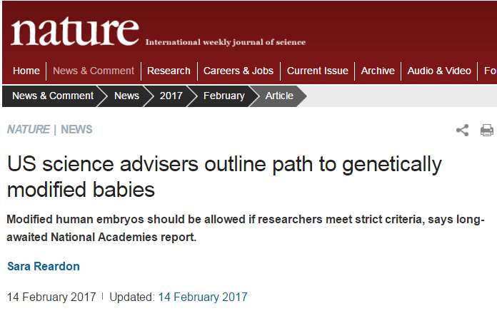497x311 pixels.
Task: Click NATURE label above headline
Action: point(29,129)
